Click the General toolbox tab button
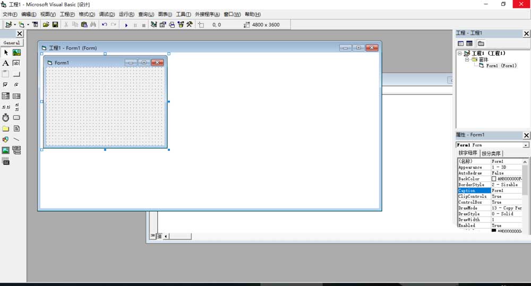Viewport: 531px width, 286px height. [x=12, y=42]
